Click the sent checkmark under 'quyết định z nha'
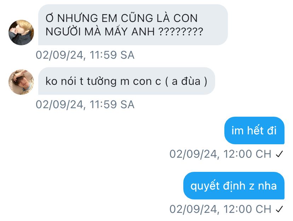The height and width of the screenshot is (221, 293). point(279,209)
